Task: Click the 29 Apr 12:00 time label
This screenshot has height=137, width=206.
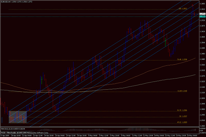Action: (71, 136)
